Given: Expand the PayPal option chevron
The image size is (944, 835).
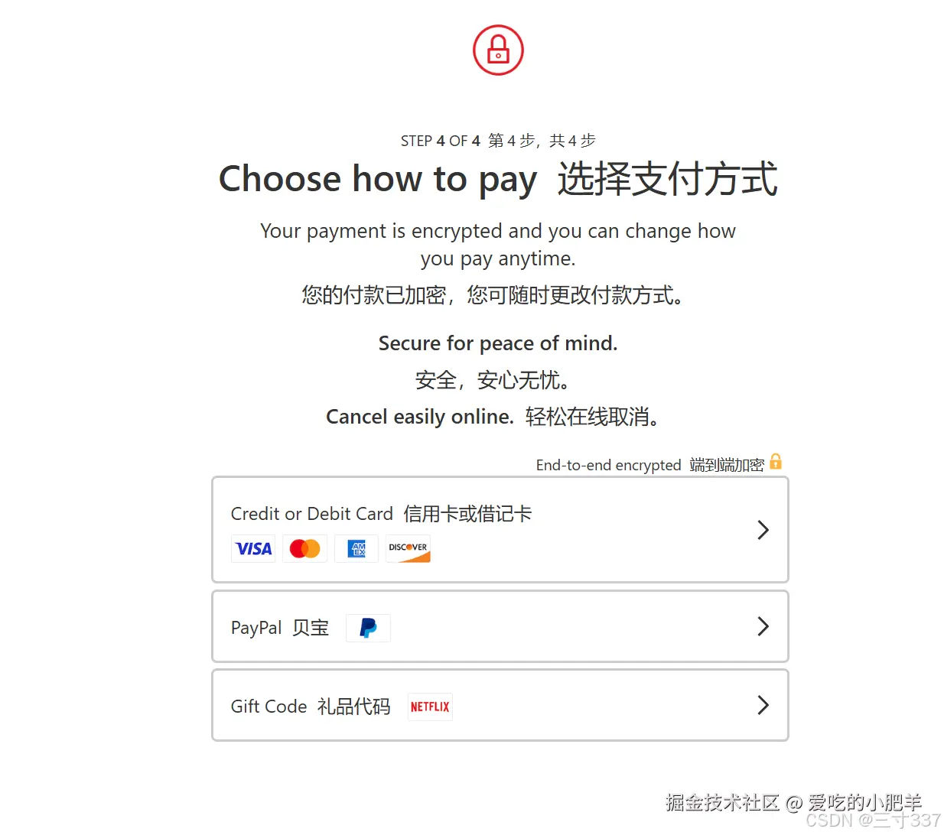Looking at the screenshot, I should 763,627.
